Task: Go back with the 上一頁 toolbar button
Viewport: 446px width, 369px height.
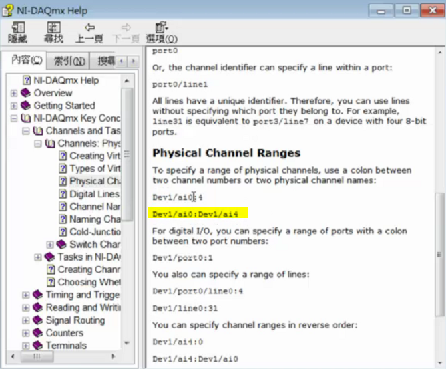Action: point(89,33)
